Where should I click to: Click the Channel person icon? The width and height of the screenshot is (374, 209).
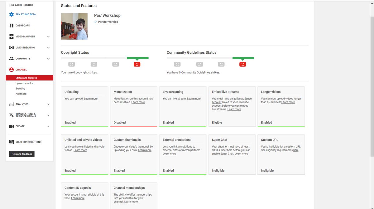point(12,70)
